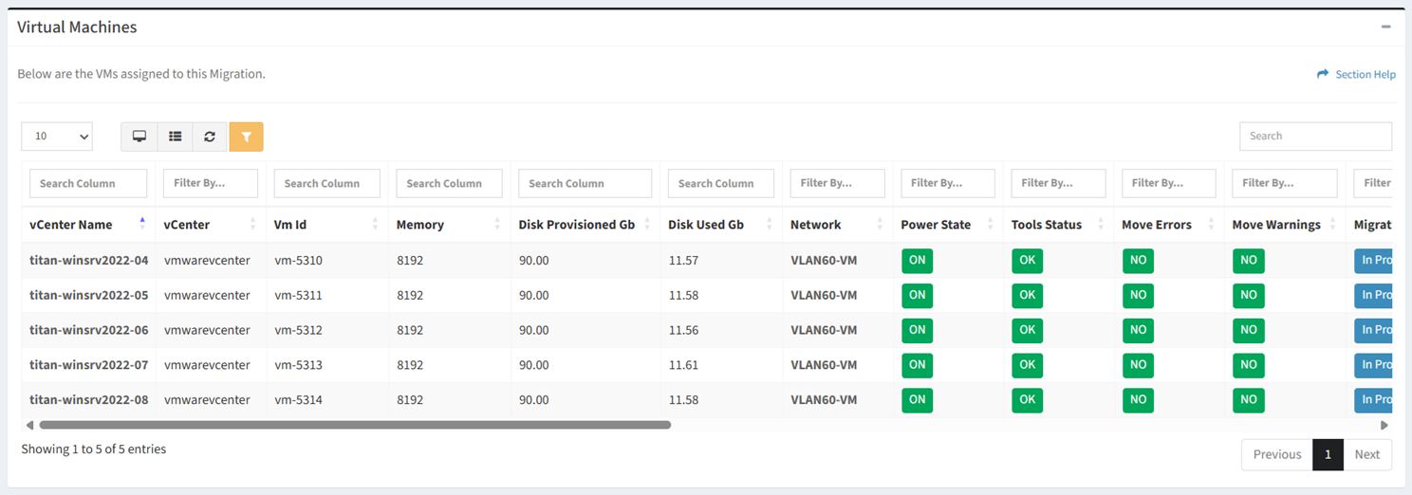Image resolution: width=1412 pixels, height=495 pixels.
Task: Open the Move Errors Filter By dropdown
Action: click(1169, 183)
